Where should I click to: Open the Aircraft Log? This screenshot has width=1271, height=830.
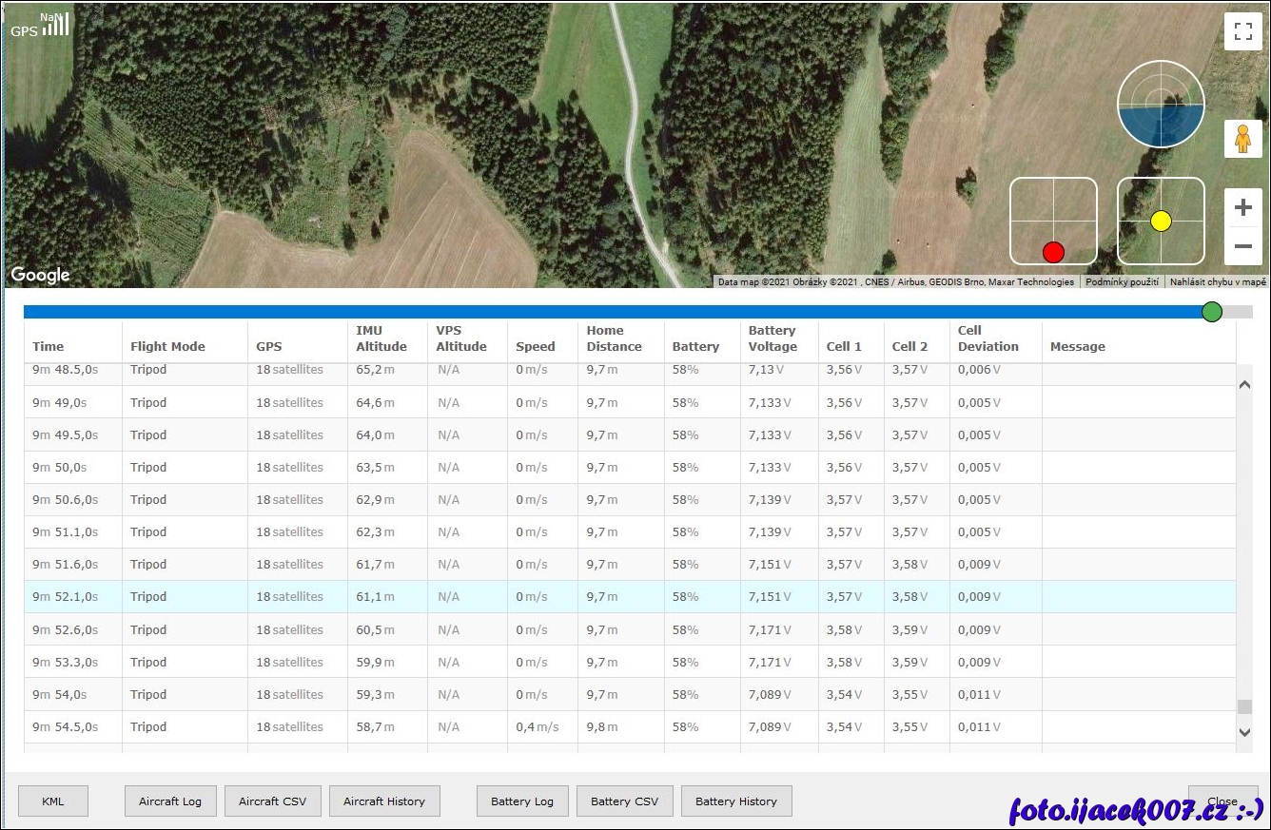pos(170,801)
